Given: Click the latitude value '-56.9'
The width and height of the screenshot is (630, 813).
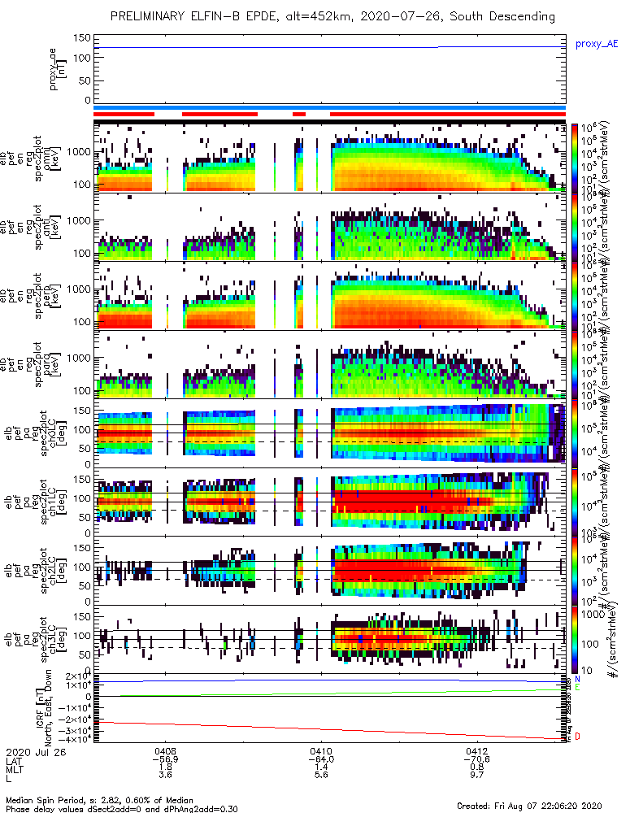Looking at the screenshot, I should tap(165, 759).
